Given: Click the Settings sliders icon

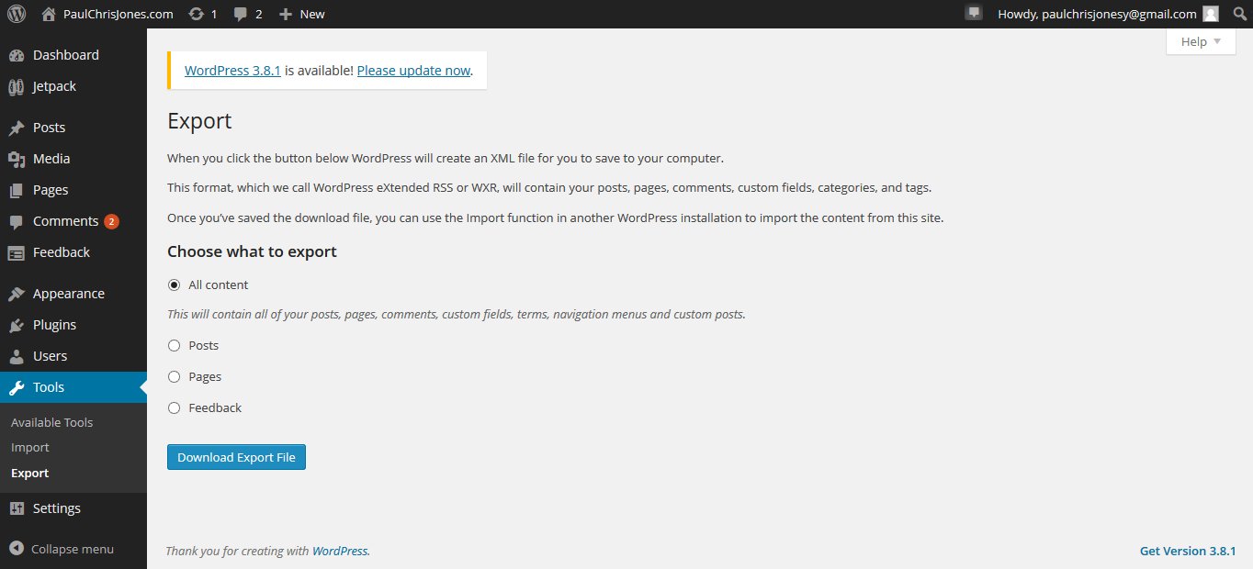Looking at the screenshot, I should tap(17, 508).
